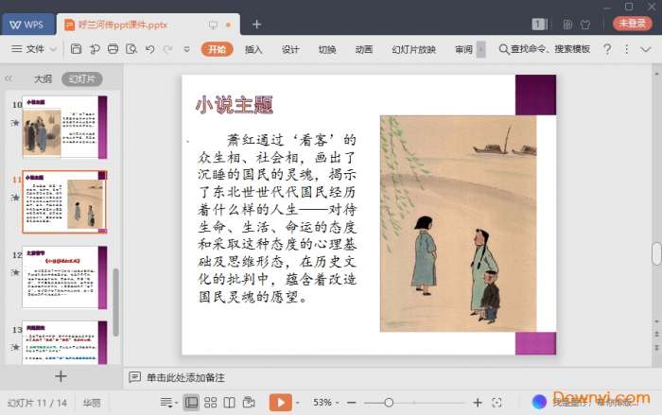
Task: Switch to Normal view icon
Action: coord(191,403)
